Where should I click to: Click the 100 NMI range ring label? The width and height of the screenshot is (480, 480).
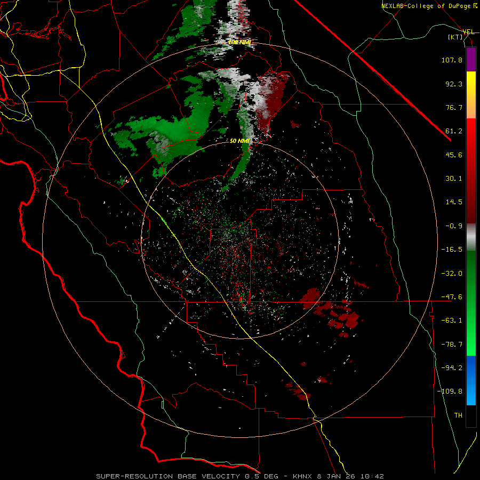click(x=239, y=42)
